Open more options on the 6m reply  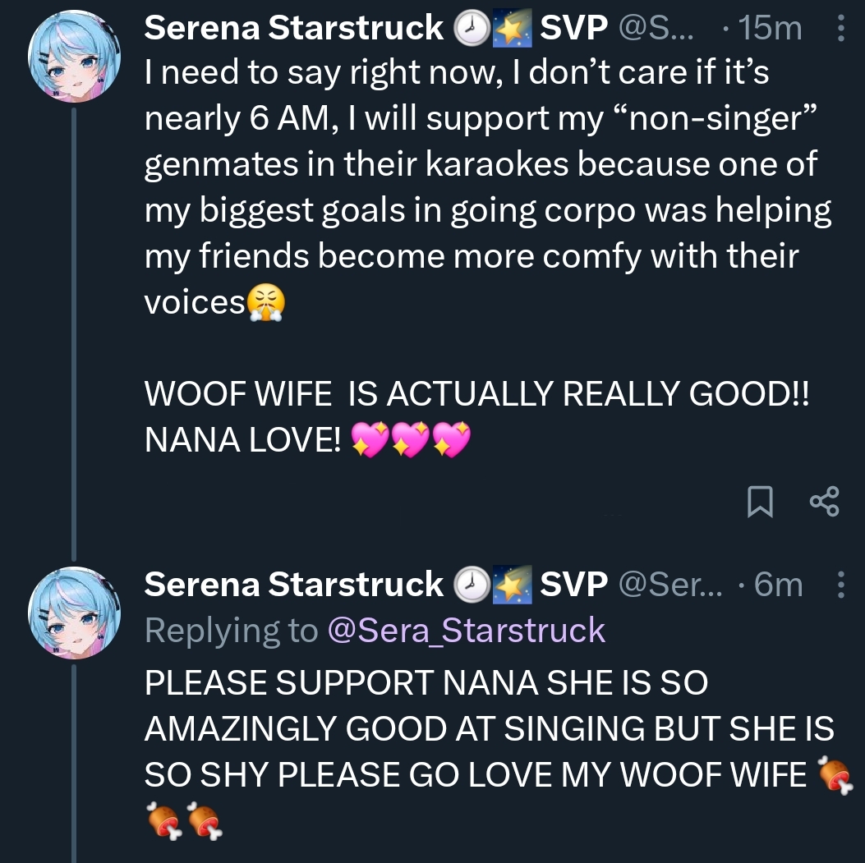(x=840, y=585)
